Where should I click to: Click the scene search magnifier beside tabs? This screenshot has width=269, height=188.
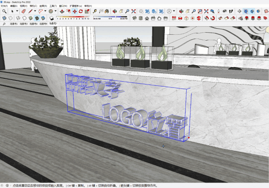tap(4, 24)
